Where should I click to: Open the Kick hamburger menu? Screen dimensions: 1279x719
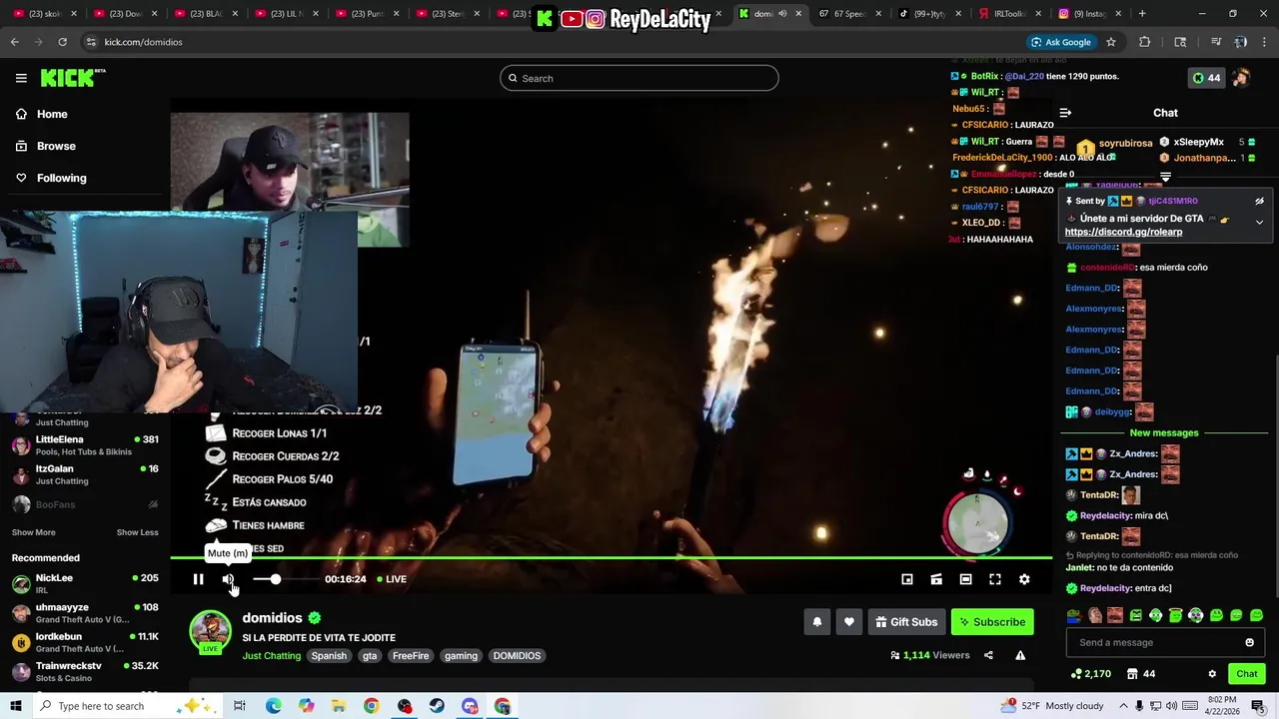[x=21, y=78]
